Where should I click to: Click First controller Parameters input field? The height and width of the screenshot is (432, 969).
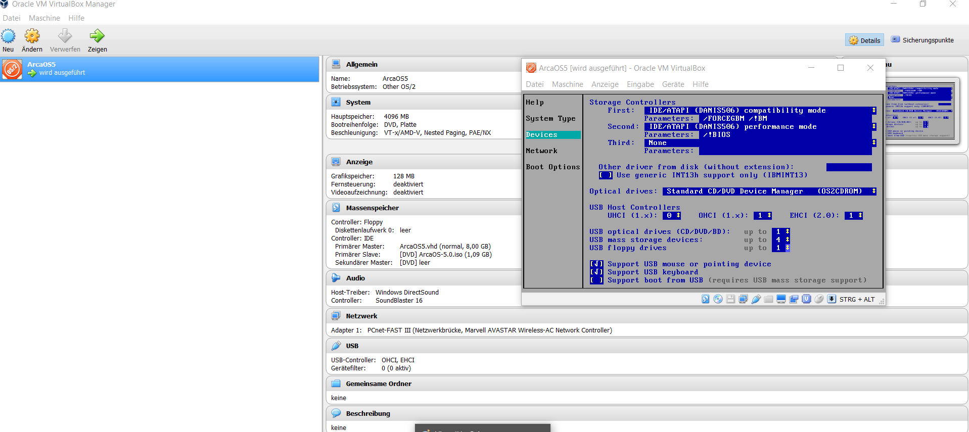coord(786,119)
